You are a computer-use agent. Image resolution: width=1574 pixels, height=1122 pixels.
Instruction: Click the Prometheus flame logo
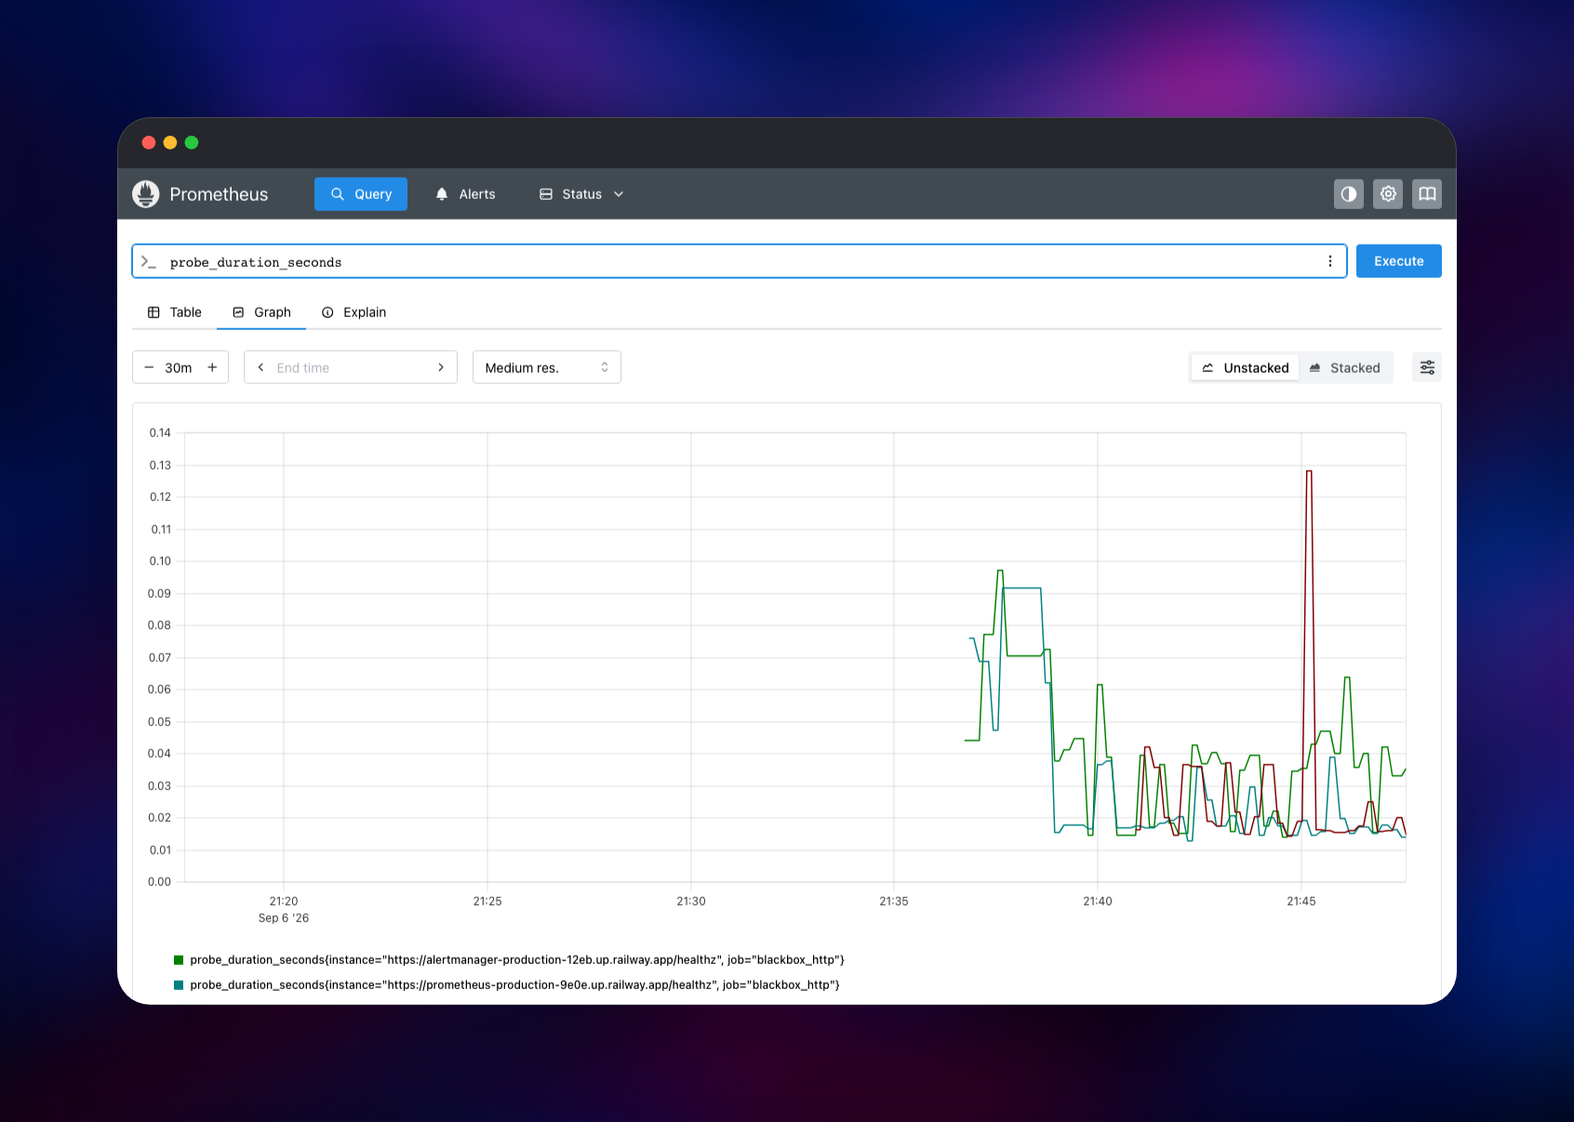[146, 194]
